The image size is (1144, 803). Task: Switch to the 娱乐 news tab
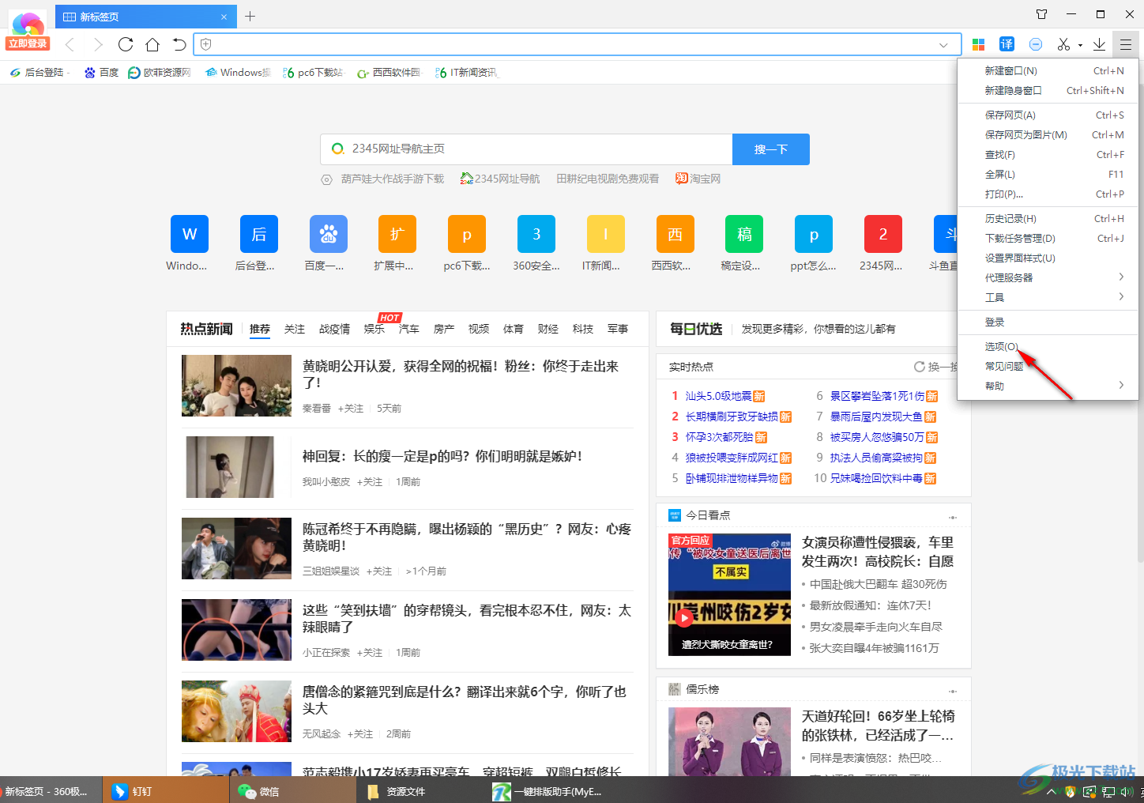click(x=374, y=329)
